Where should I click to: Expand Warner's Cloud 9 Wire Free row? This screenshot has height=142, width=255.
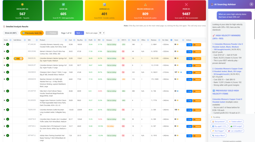(4, 51)
